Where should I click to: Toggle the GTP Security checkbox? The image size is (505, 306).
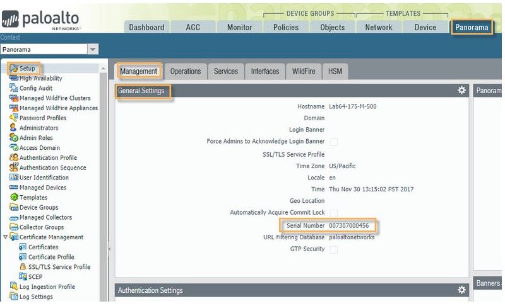pos(334,249)
